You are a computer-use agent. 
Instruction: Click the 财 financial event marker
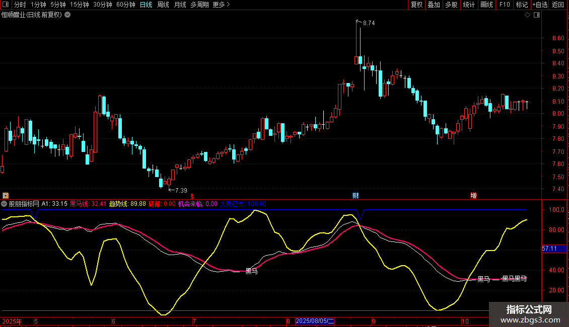pyautogui.click(x=355, y=195)
